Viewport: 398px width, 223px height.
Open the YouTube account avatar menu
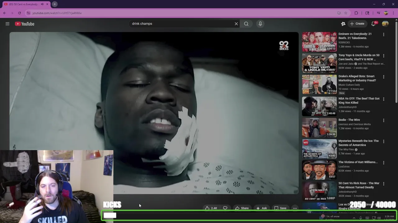pyautogui.click(x=385, y=24)
